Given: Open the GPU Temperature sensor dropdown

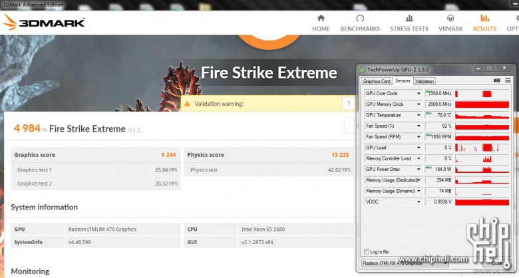Looking at the screenshot, I should 419,115.
